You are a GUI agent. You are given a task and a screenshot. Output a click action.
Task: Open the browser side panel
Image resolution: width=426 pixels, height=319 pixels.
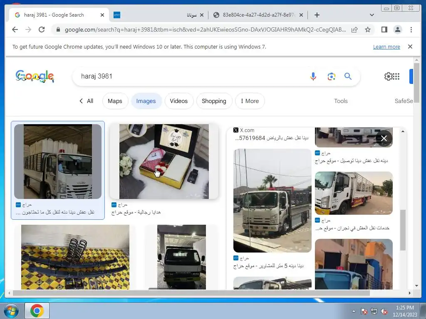click(x=384, y=29)
